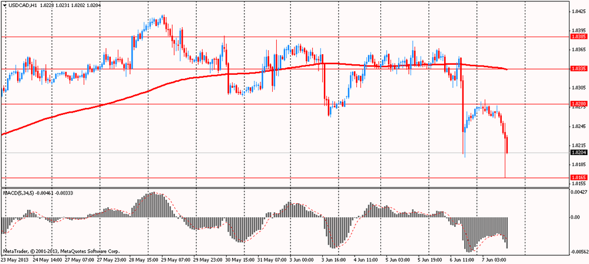589x264 pixels.
Task: Click the 1.0425 price scale value
Action: click(578, 11)
